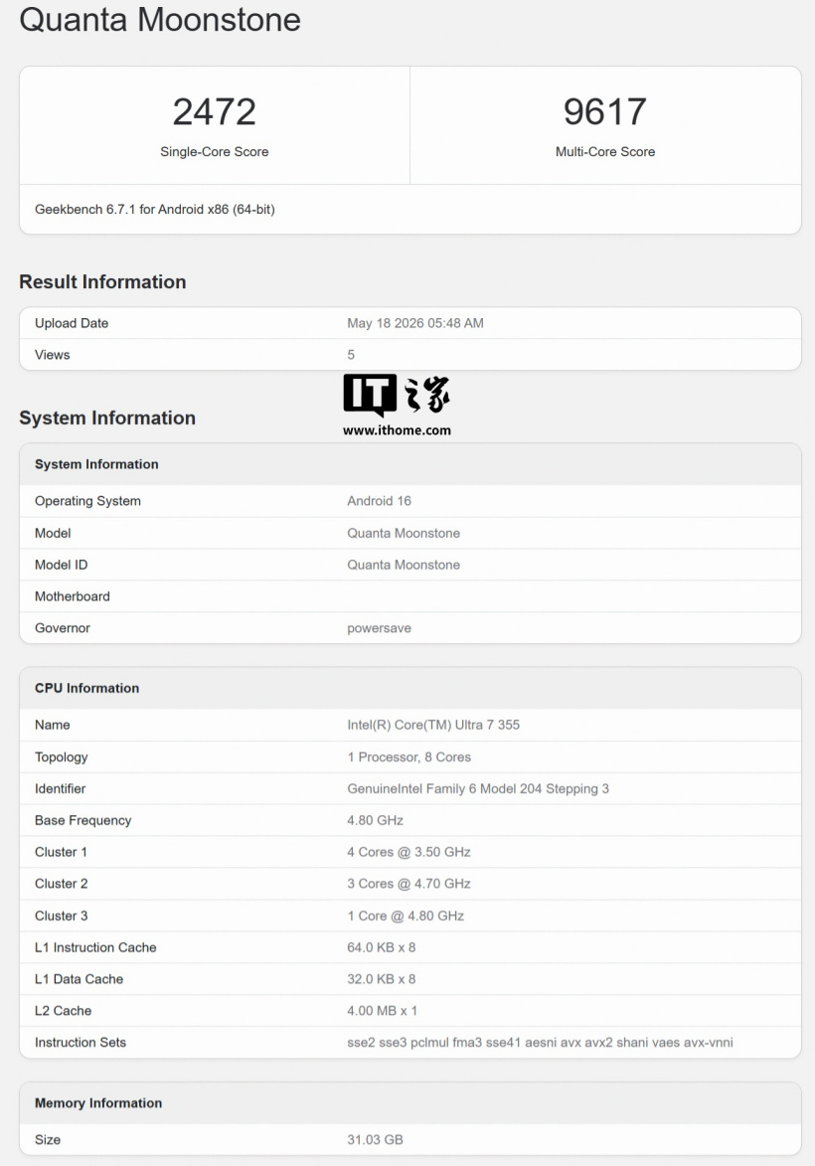Select the single-core score 2472
Screen dimensions: 815x1166
click(214, 111)
